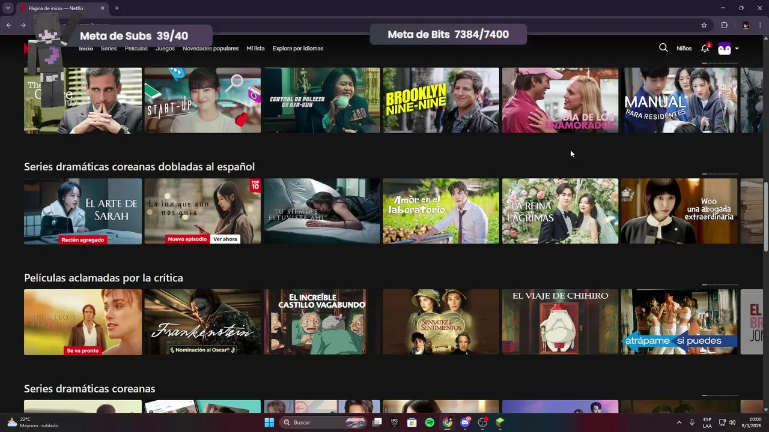Expand the profile dropdown arrow

coord(737,49)
